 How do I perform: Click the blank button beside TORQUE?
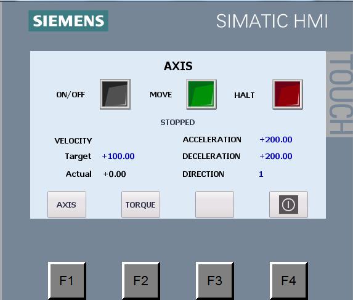[214, 205]
